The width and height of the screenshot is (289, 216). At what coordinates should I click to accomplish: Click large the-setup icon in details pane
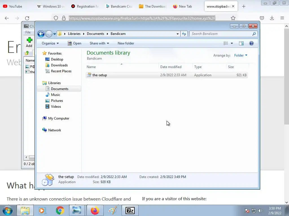point(48,180)
